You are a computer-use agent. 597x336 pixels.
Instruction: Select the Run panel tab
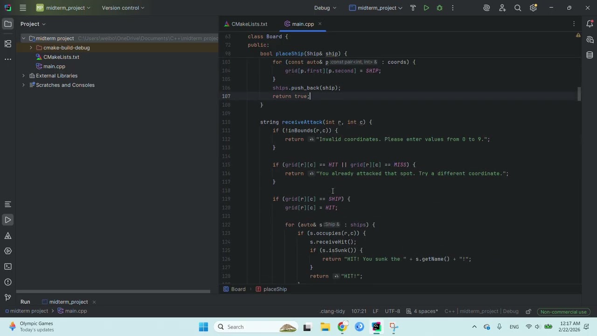25,302
